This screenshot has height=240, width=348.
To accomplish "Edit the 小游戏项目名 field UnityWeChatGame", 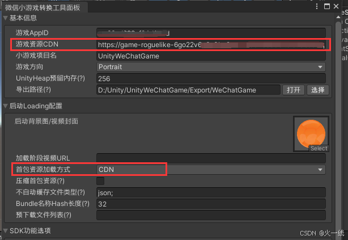I will pyautogui.click(x=211, y=56).
